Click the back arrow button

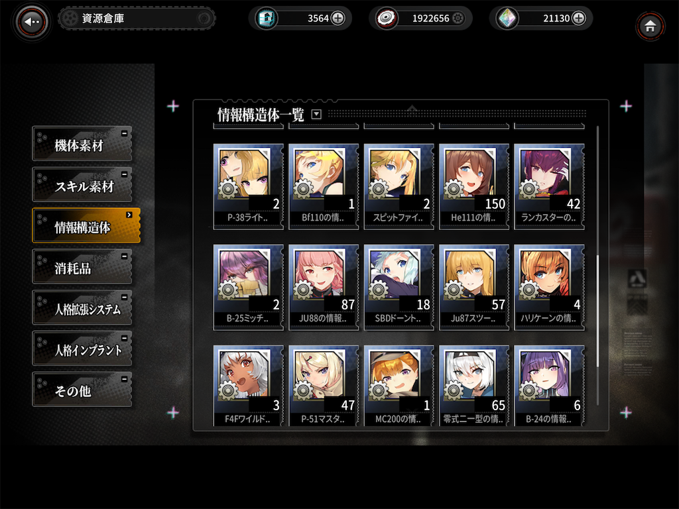[x=31, y=22]
